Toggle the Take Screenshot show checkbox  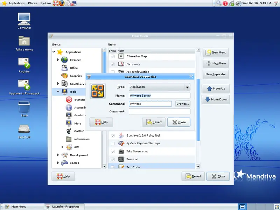click(113, 152)
